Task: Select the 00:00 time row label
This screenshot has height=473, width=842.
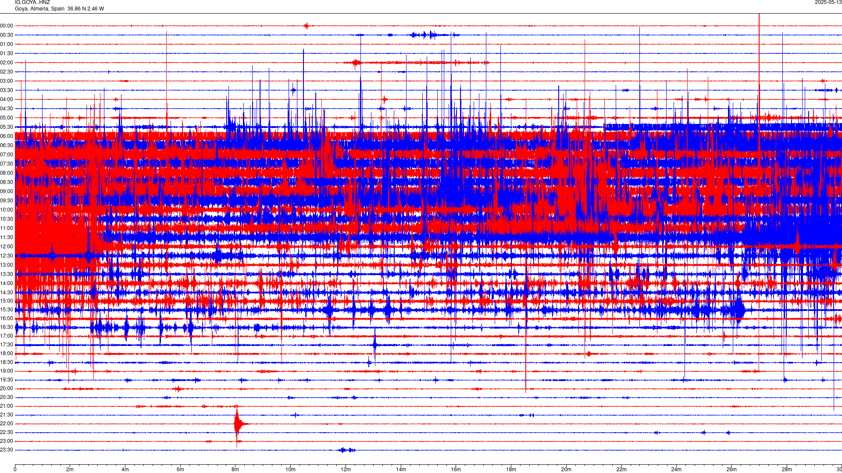Action: tap(7, 26)
